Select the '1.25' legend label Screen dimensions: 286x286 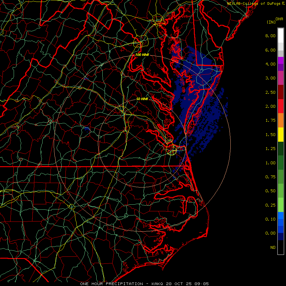[x=270, y=149]
